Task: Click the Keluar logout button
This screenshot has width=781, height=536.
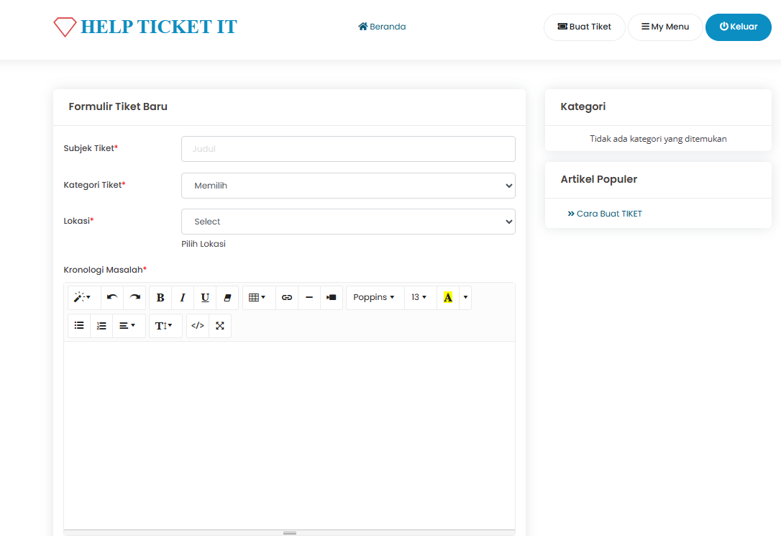Action: (738, 27)
